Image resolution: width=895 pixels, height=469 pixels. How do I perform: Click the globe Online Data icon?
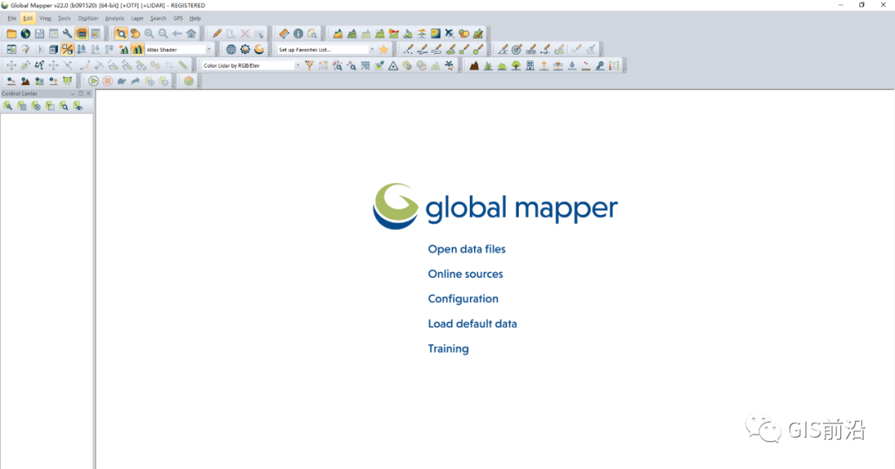25,34
